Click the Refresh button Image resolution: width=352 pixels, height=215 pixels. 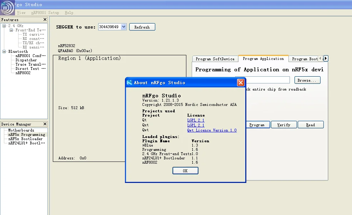coord(142,27)
